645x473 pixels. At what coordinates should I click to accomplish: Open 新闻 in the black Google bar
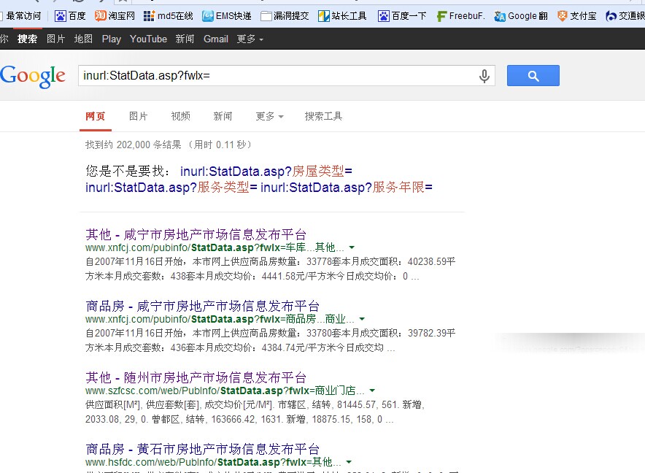(185, 39)
